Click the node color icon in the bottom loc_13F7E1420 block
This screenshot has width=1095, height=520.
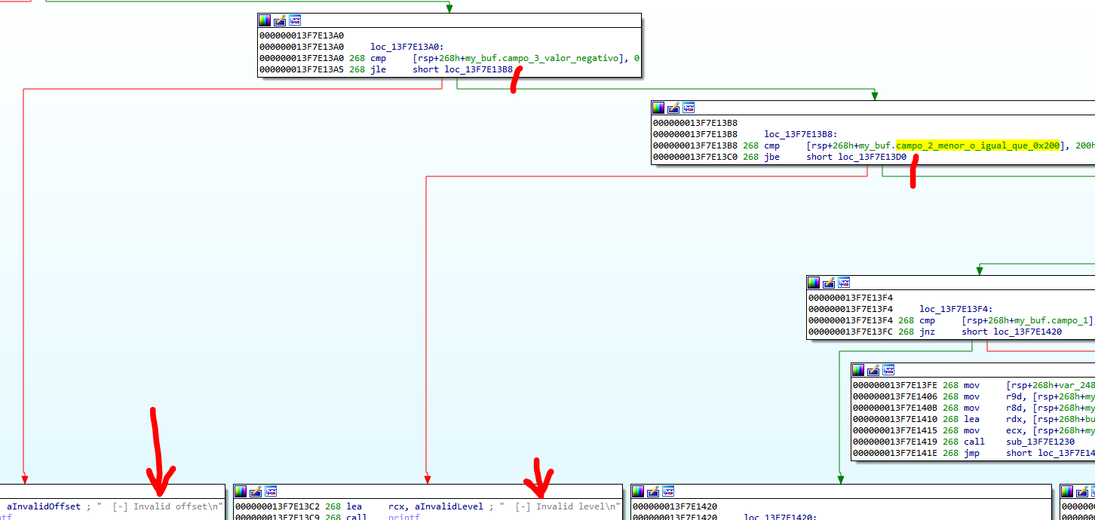(x=636, y=491)
